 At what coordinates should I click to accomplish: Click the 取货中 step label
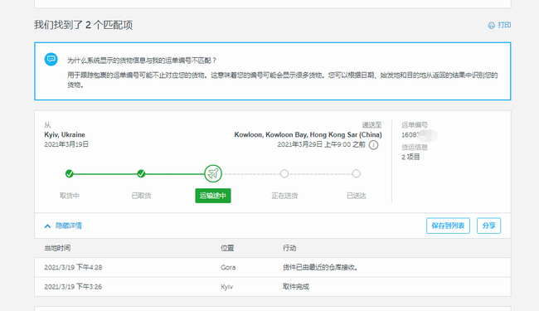pos(70,196)
